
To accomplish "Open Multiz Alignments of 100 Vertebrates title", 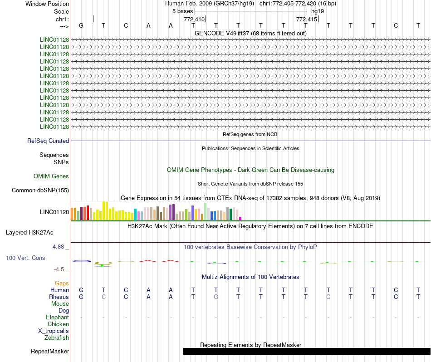I will [x=250, y=277].
